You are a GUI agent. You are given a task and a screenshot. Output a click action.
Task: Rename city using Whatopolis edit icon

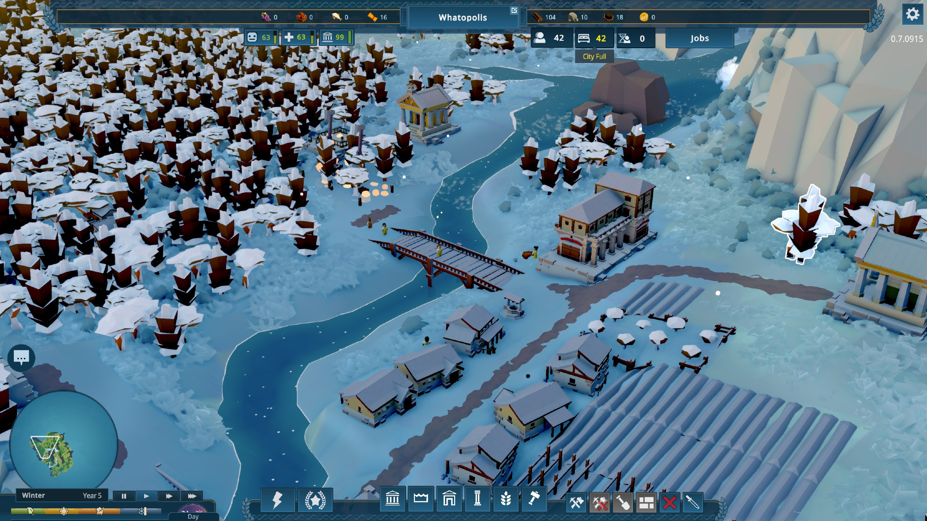[x=514, y=10]
